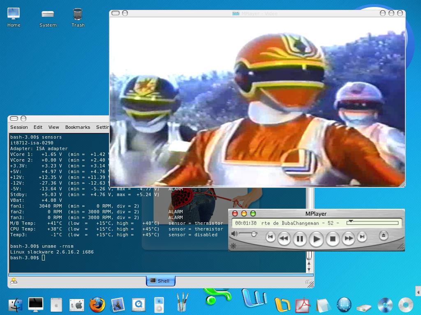Viewport: 421px width, 315px height.
Task: Click the terminal prompt cursor in Konsole
Action: click(x=44, y=258)
